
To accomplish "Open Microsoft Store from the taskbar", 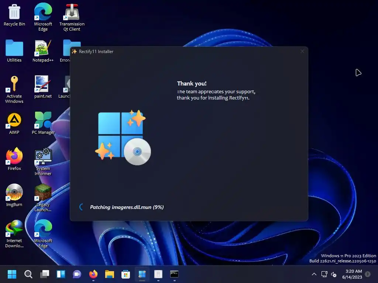I will [126, 274].
